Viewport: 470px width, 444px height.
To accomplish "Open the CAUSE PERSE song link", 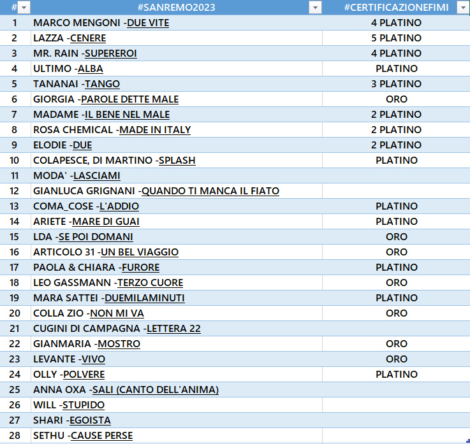I will point(101,435).
